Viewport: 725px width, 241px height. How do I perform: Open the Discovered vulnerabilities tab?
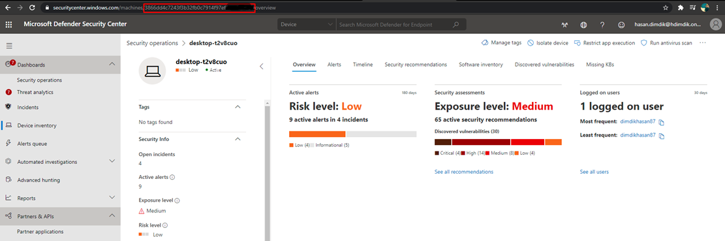544,65
